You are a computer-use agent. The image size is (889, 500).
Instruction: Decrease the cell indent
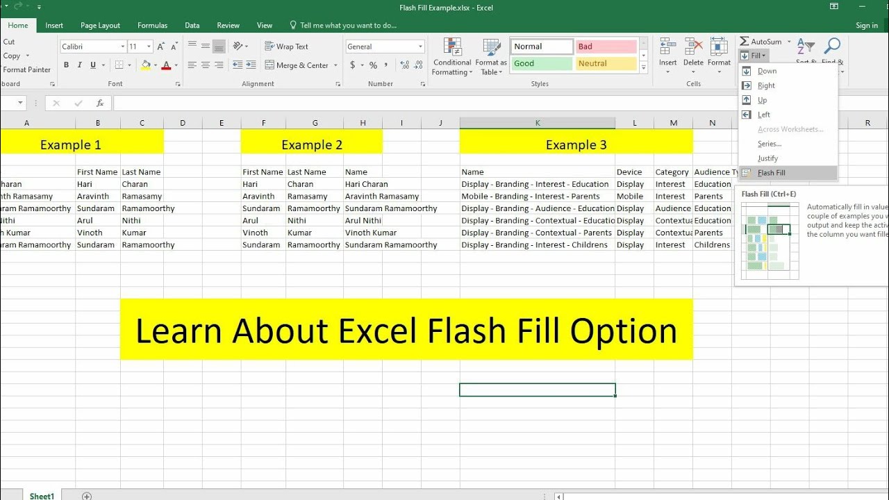(x=238, y=65)
